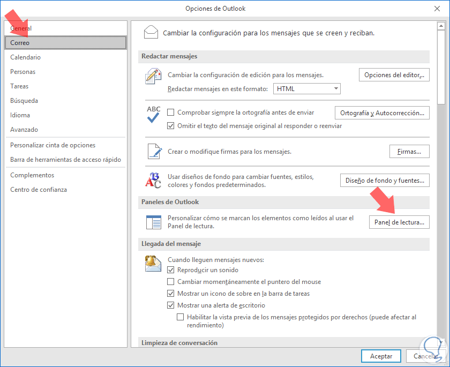Open Diseño de fondo y fuentes

(x=385, y=180)
